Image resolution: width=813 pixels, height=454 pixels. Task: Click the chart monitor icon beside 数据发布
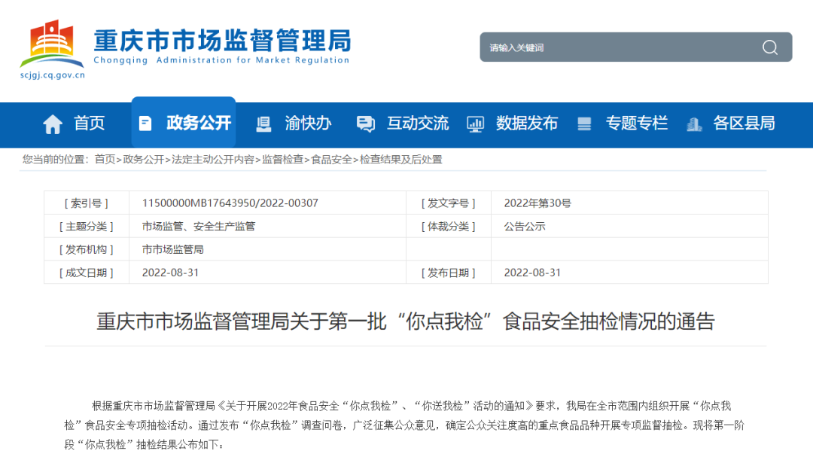click(475, 124)
